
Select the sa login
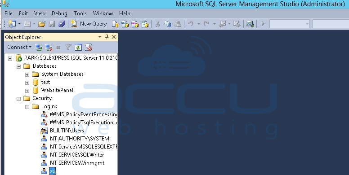click(x=52, y=171)
